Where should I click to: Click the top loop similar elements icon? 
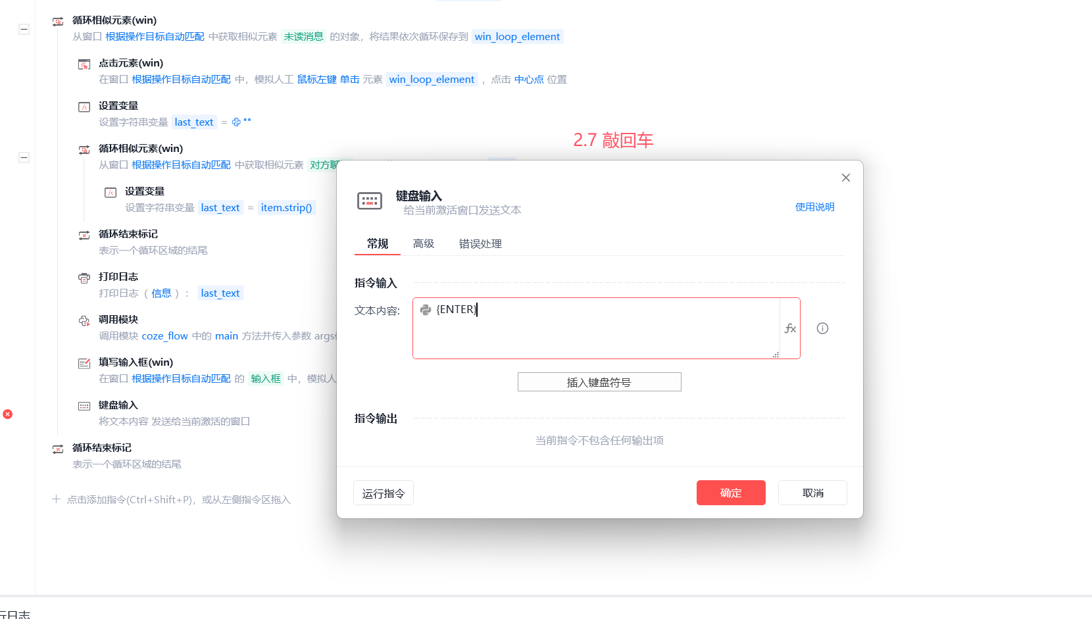(x=58, y=21)
